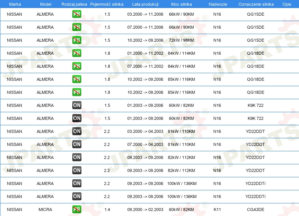This screenshot has width=299, height=216.
Task: Click the Lata produkcji column header
Action: click(x=145, y=4)
